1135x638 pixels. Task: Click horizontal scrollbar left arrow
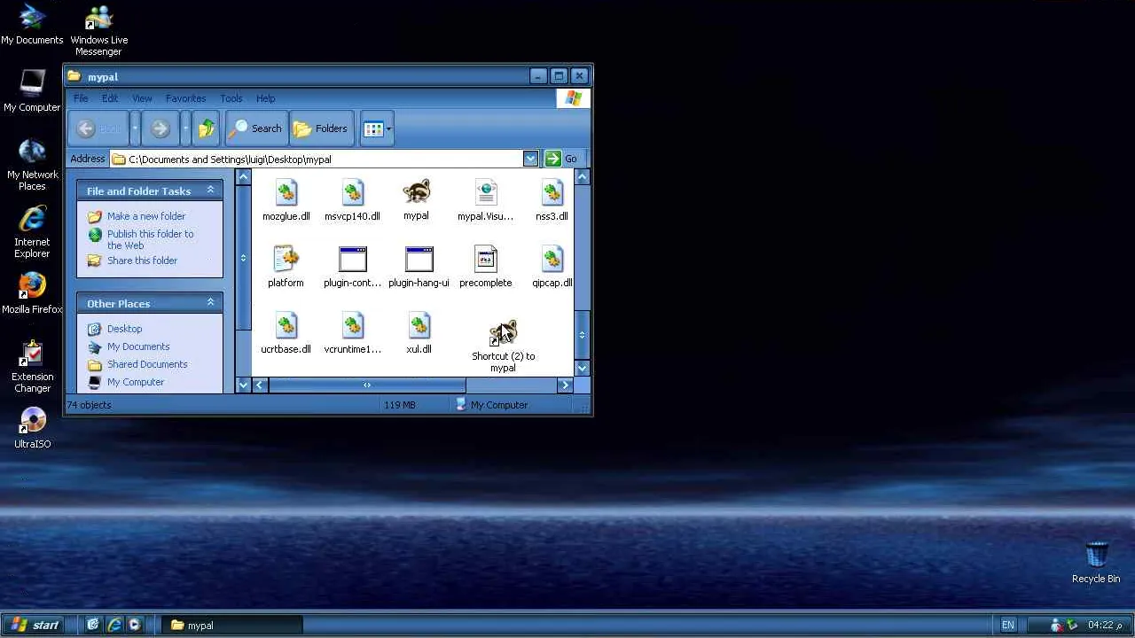tap(259, 385)
